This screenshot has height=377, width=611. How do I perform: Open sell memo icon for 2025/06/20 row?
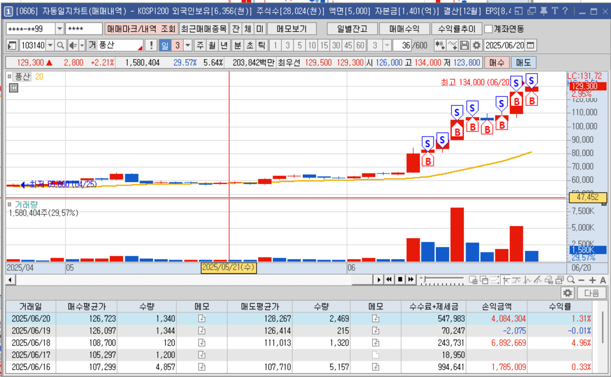click(x=375, y=318)
